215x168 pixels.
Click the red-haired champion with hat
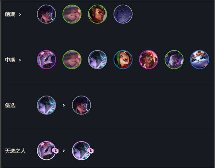149,60
